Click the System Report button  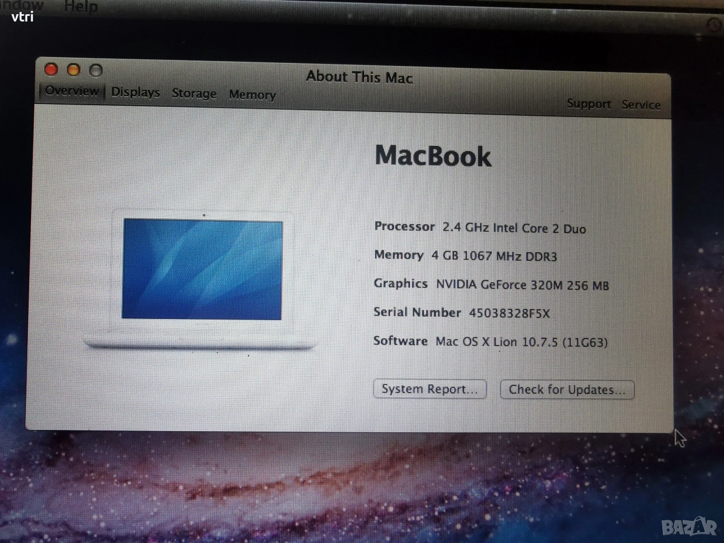(x=430, y=389)
